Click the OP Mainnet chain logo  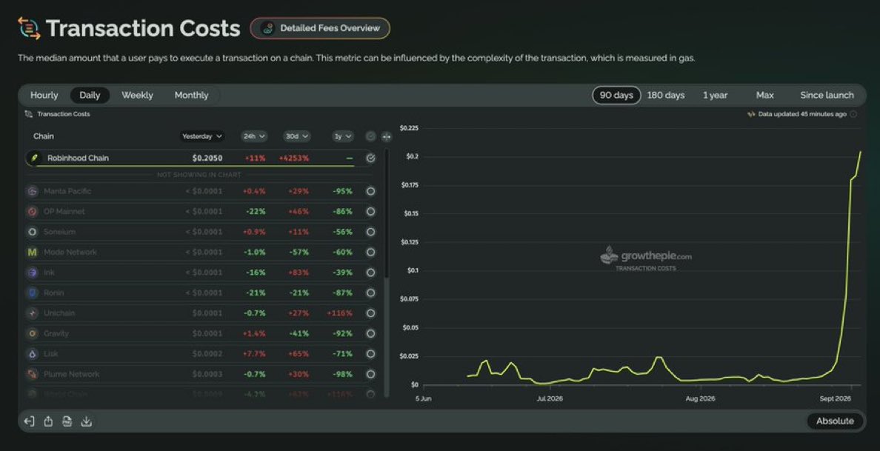33,212
